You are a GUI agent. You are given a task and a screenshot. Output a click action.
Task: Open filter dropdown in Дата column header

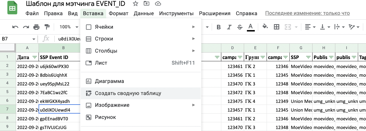tap(34, 57)
